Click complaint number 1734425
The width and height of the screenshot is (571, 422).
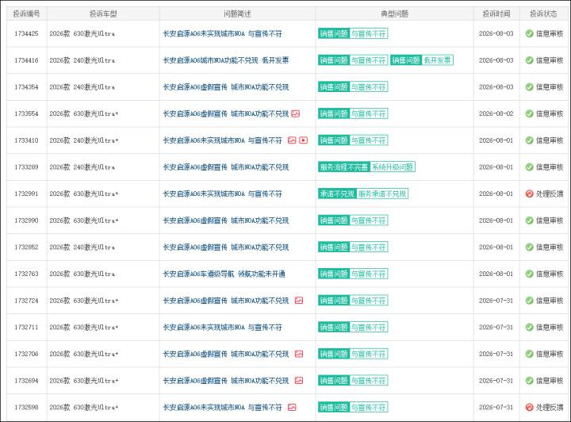pos(26,33)
